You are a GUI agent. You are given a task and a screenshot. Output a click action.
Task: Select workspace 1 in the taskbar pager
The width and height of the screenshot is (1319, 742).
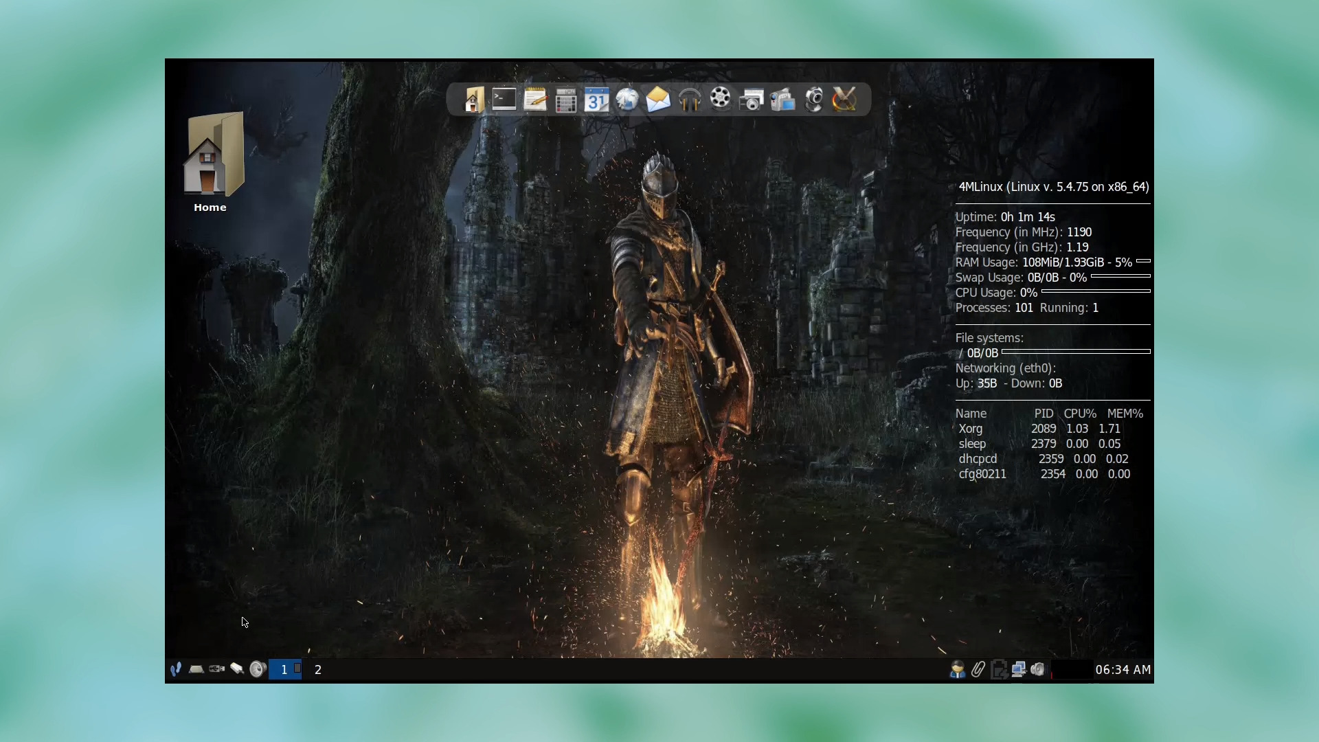284,669
